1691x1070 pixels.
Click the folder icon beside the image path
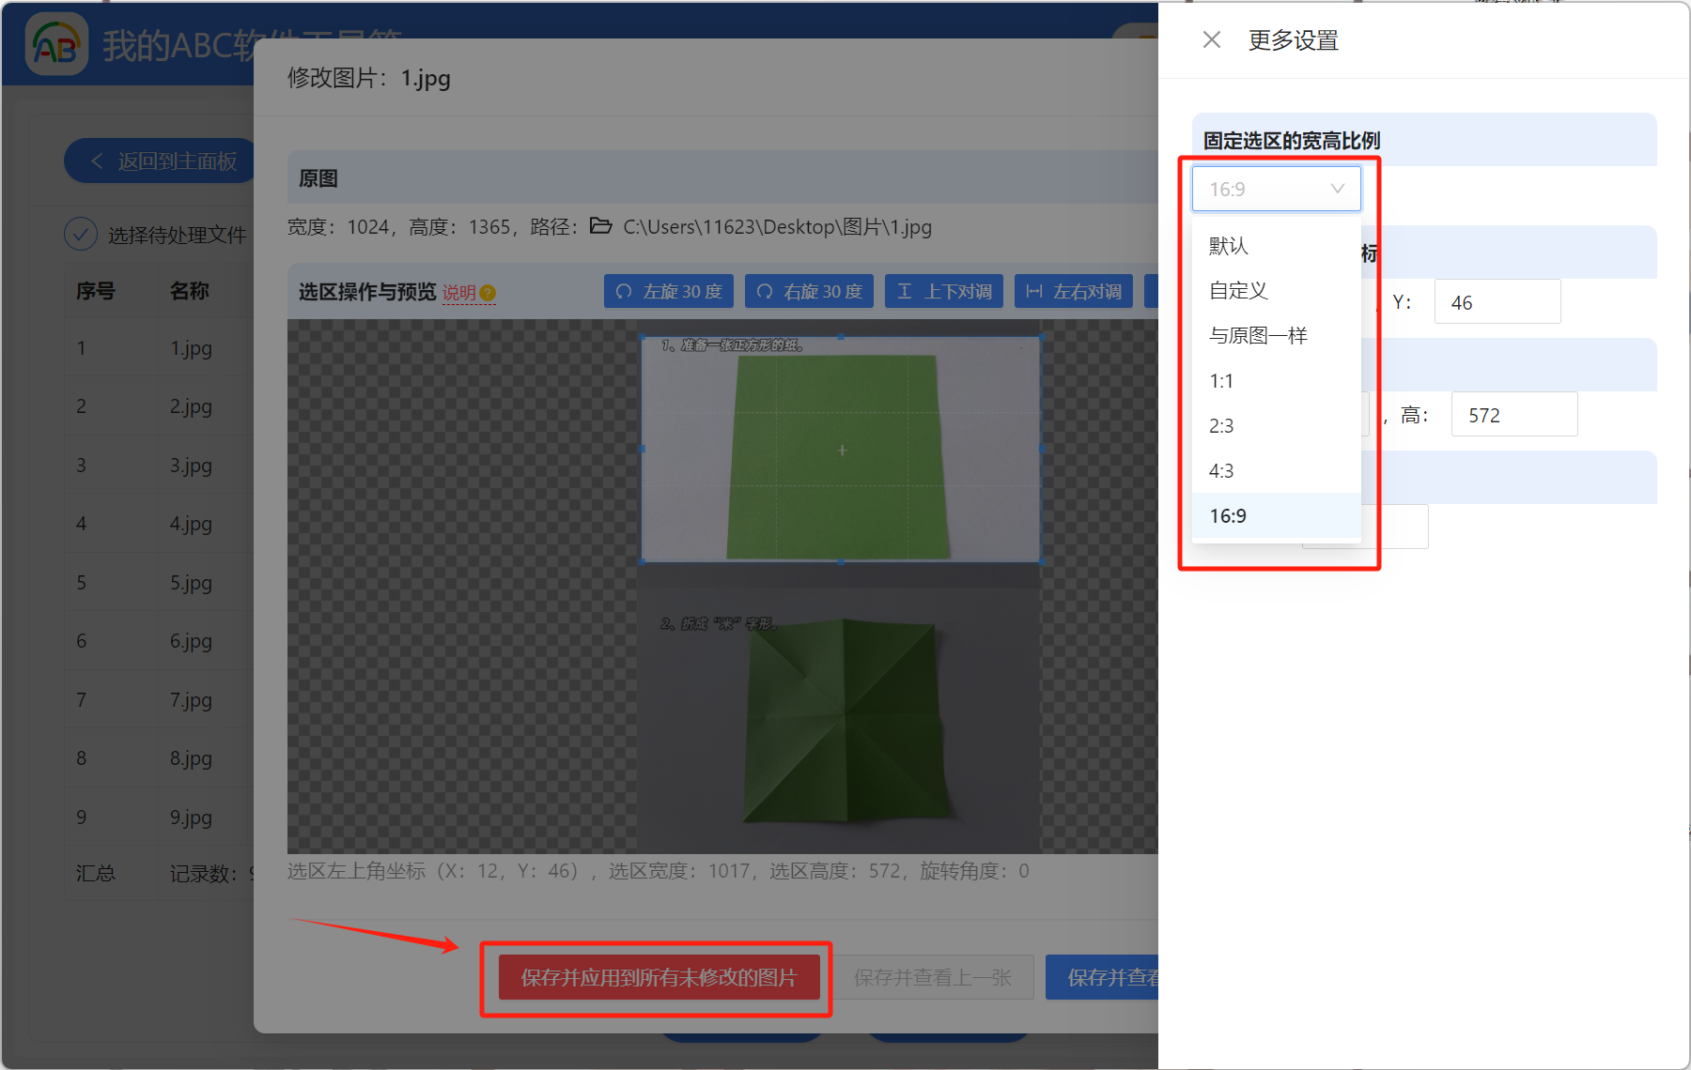[601, 226]
